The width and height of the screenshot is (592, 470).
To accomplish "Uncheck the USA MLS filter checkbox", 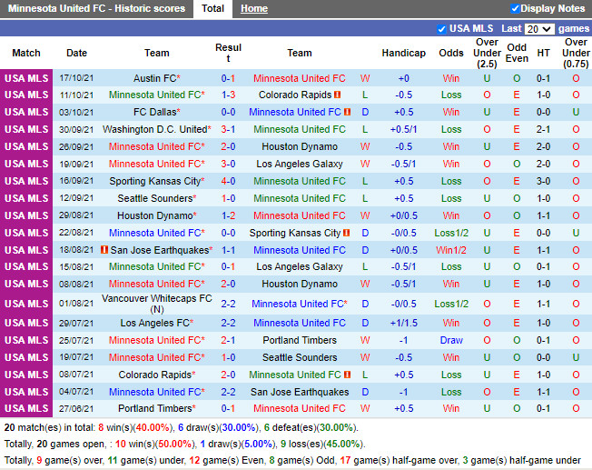I will 442,29.
